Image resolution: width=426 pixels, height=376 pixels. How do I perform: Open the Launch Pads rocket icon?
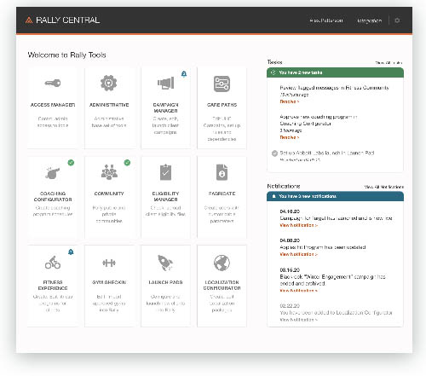[x=165, y=263]
